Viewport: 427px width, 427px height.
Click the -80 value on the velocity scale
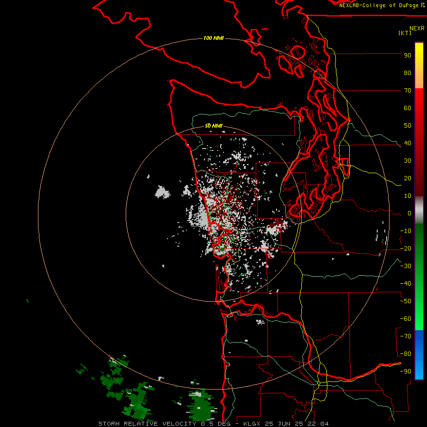(406, 354)
